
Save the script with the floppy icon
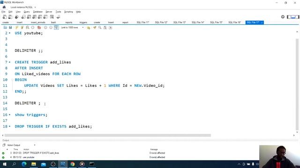point(10,28)
